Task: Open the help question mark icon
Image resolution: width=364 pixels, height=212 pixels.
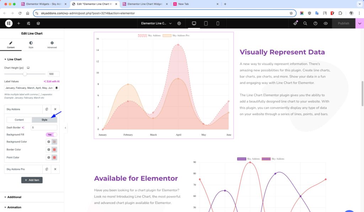Action: point(316,23)
